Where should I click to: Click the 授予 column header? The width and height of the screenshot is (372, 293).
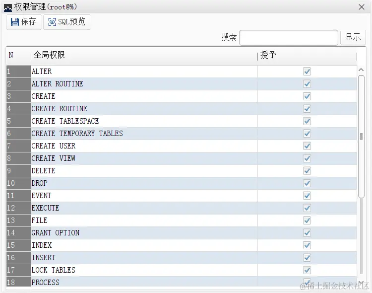(307, 55)
